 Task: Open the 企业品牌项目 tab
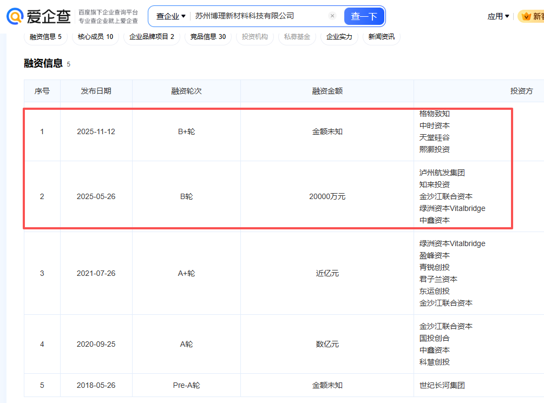point(152,37)
